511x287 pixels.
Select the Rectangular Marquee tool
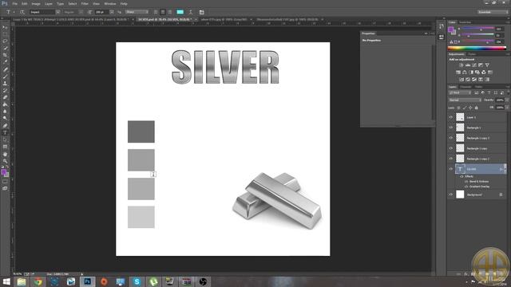(x=5, y=34)
